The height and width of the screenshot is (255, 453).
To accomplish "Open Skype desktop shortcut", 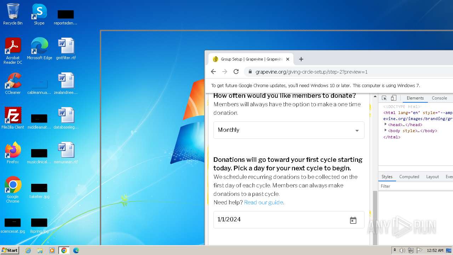I will [39, 14].
